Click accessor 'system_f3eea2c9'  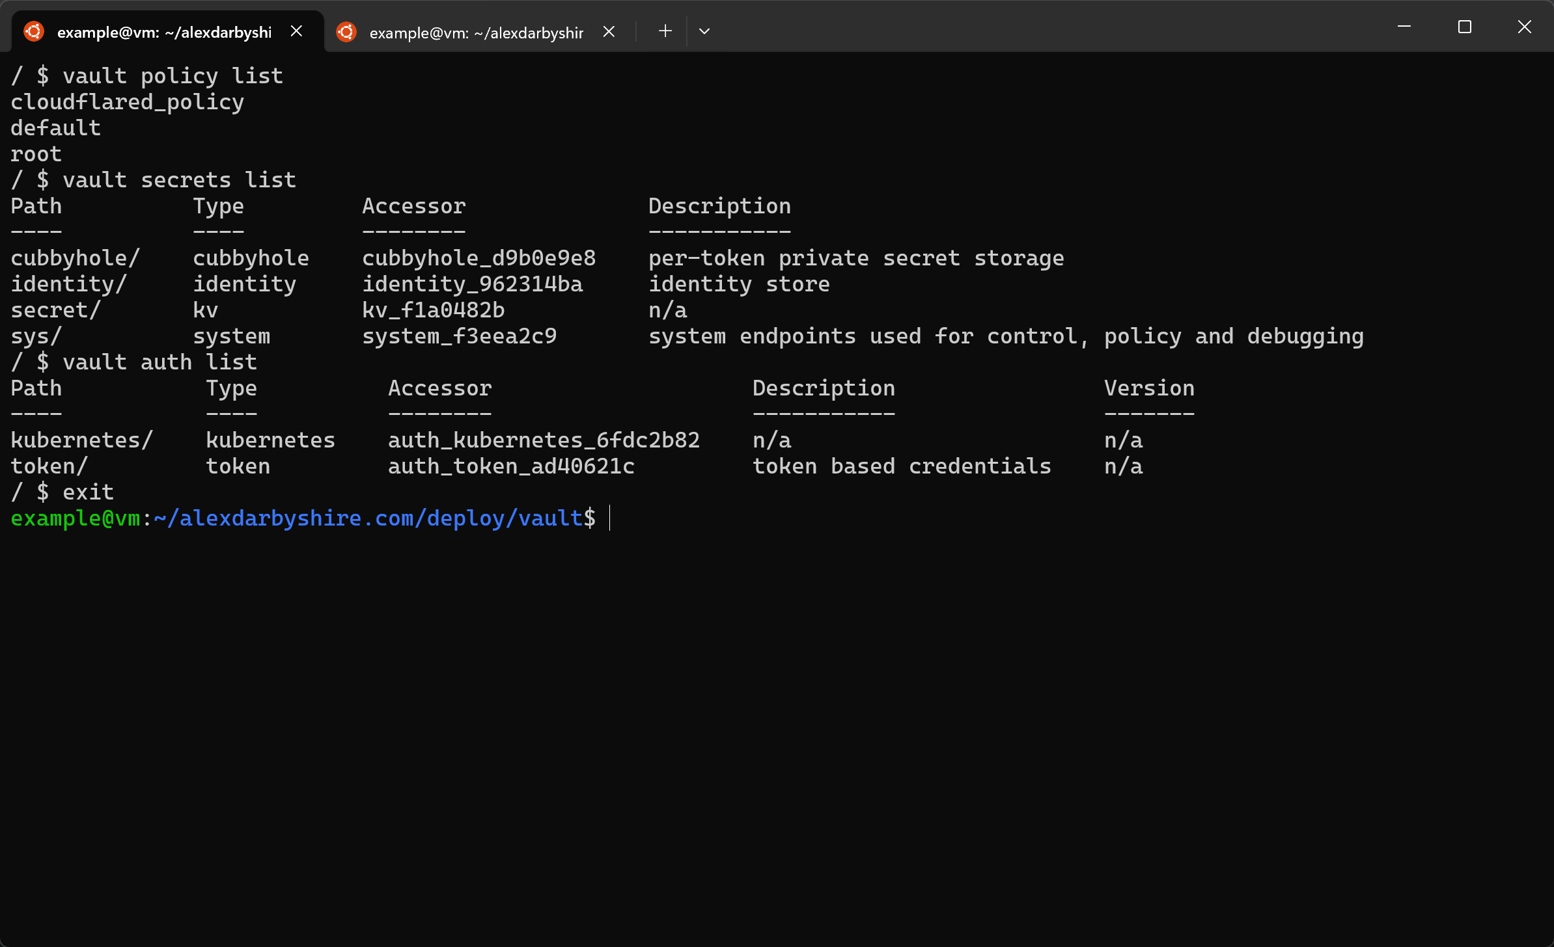click(x=460, y=336)
